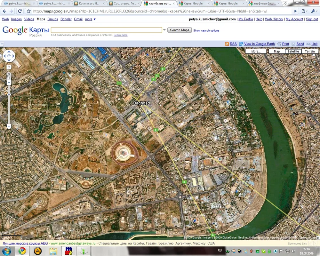This screenshot has height=256, width=320.
Task: Switch map view to Terrain mode
Action: pos(309,52)
